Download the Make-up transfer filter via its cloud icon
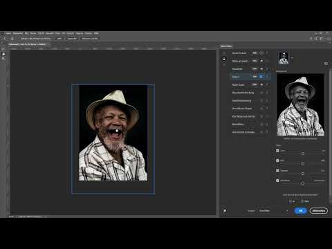This screenshot has width=332, height=249. pyautogui.click(x=261, y=61)
